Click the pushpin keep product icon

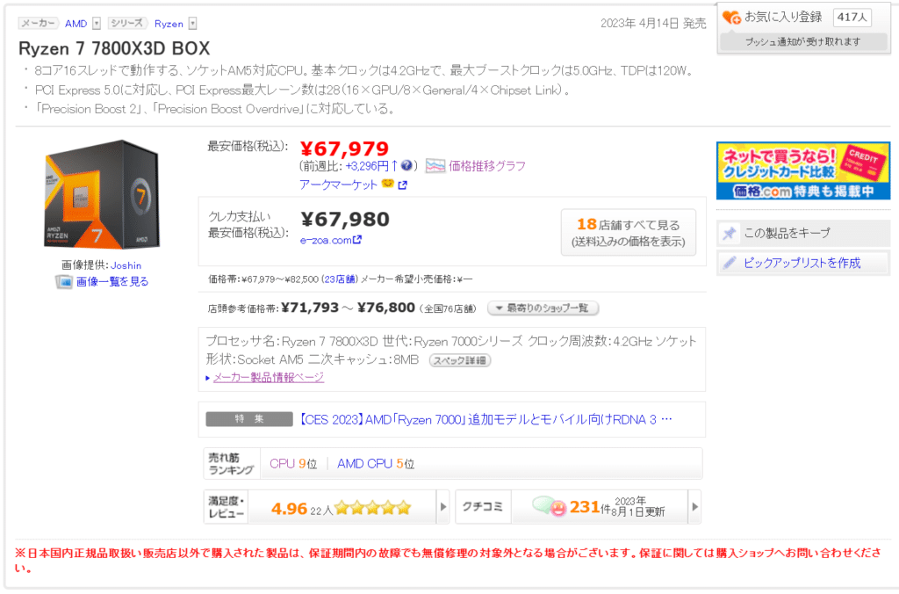click(x=730, y=233)
